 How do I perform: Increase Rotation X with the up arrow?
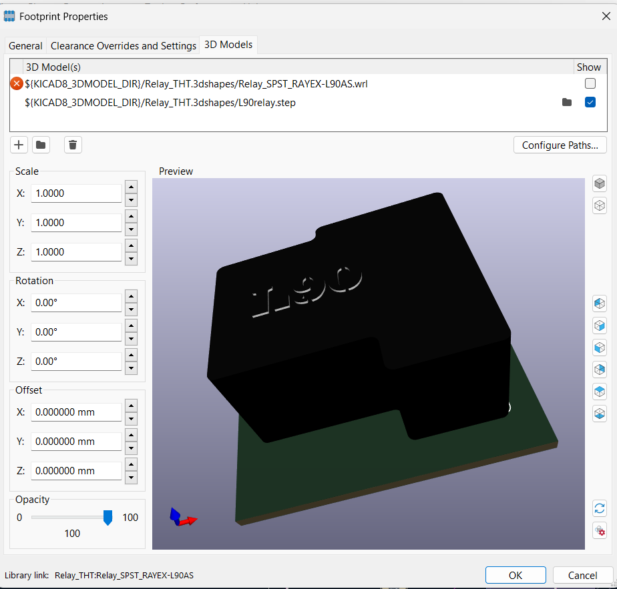click(x=131, y=296)
